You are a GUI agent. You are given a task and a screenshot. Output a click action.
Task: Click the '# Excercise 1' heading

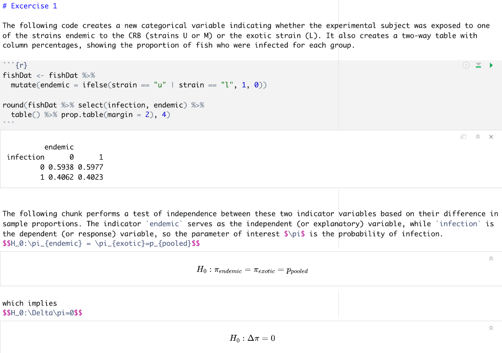coord(30,6)
